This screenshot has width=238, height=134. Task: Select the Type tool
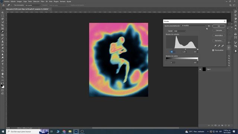pos(3,64)
